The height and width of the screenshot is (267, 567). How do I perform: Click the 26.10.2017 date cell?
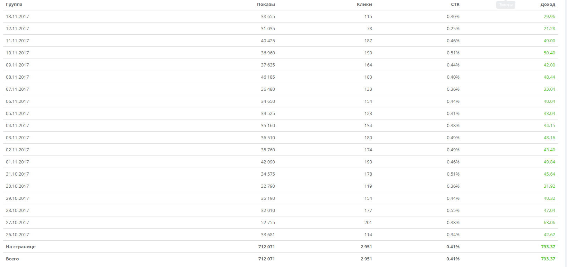[17, 235]
